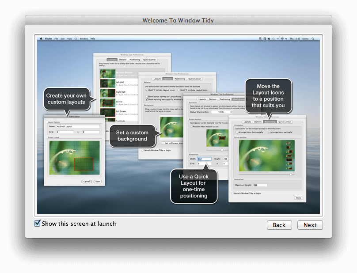This screenshot has height=273, width=357.
Task: Click the Set a custom background callout
Action: pos(132,136)
